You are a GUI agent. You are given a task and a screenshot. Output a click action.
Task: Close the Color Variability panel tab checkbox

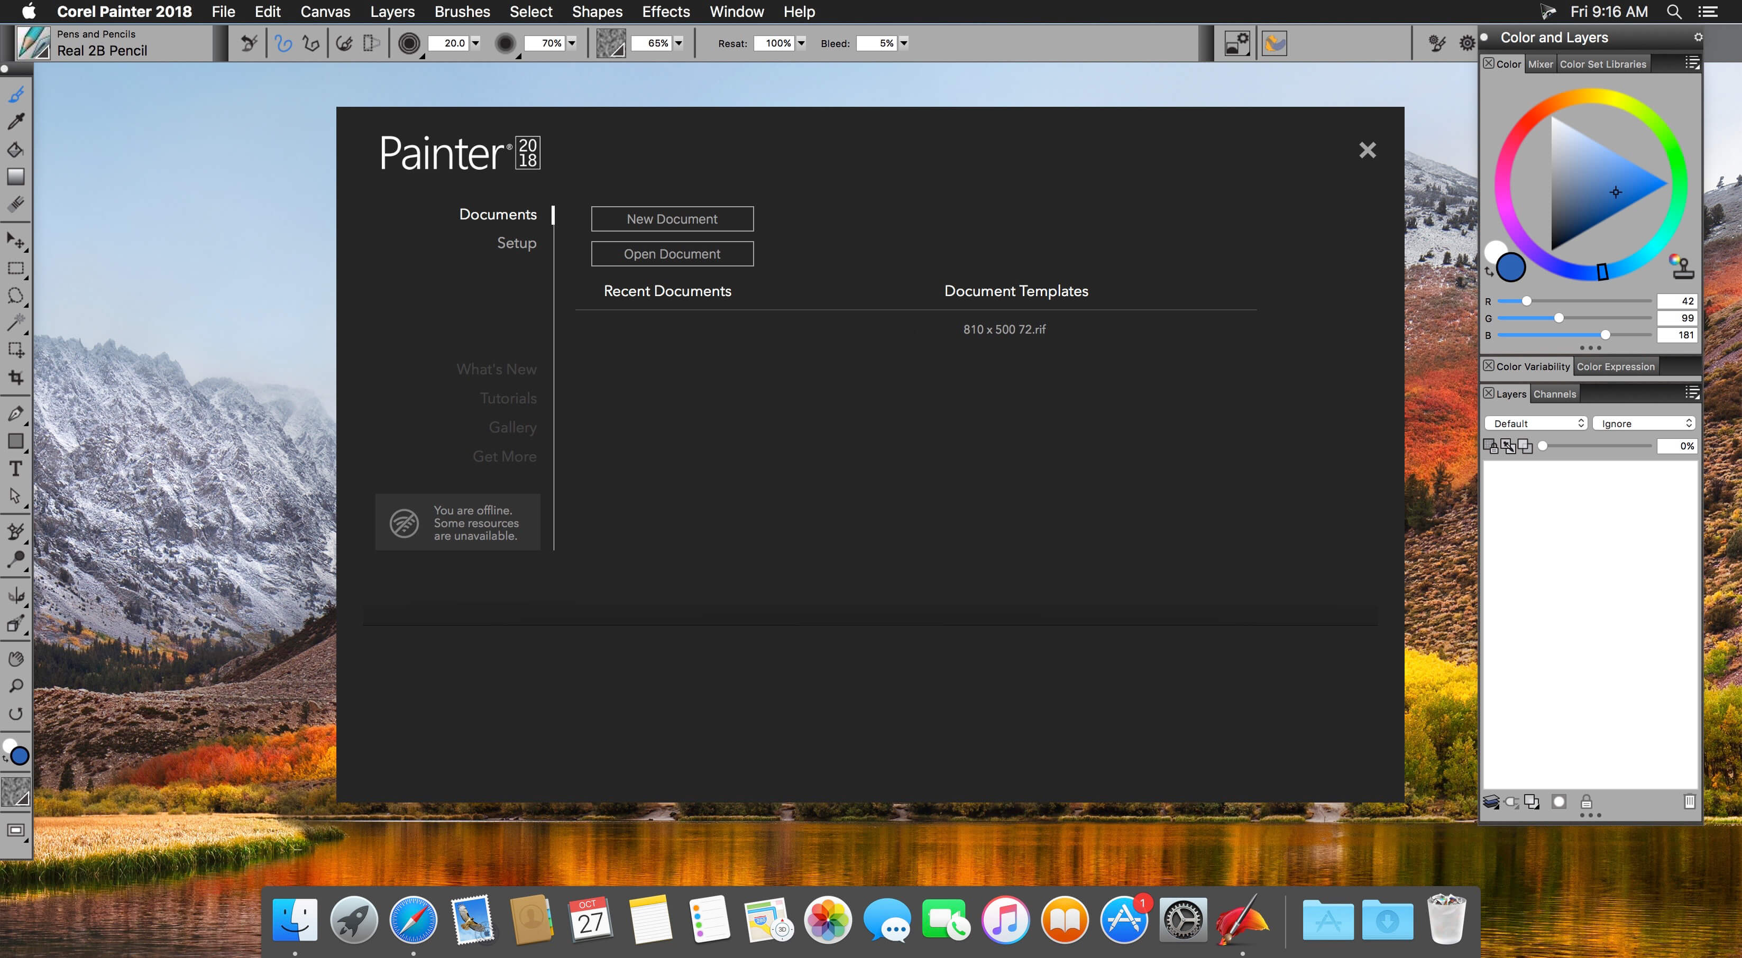[1488, 366]
